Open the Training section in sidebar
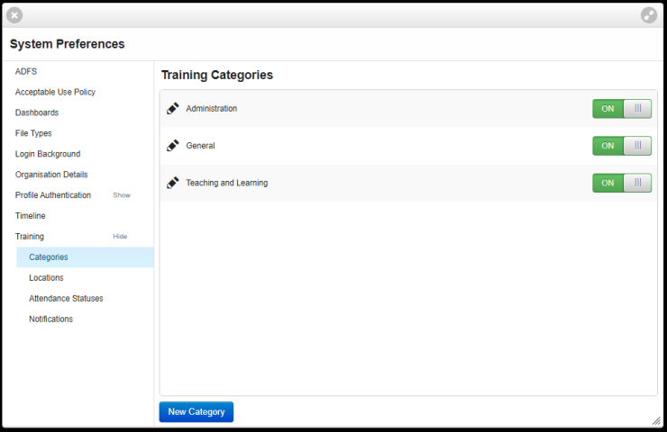The width and height of the screenshot is (667, 432). pos(30,237)
